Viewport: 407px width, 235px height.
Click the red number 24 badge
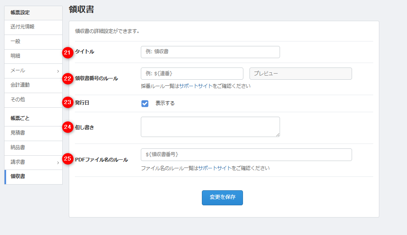click(68, 127)
